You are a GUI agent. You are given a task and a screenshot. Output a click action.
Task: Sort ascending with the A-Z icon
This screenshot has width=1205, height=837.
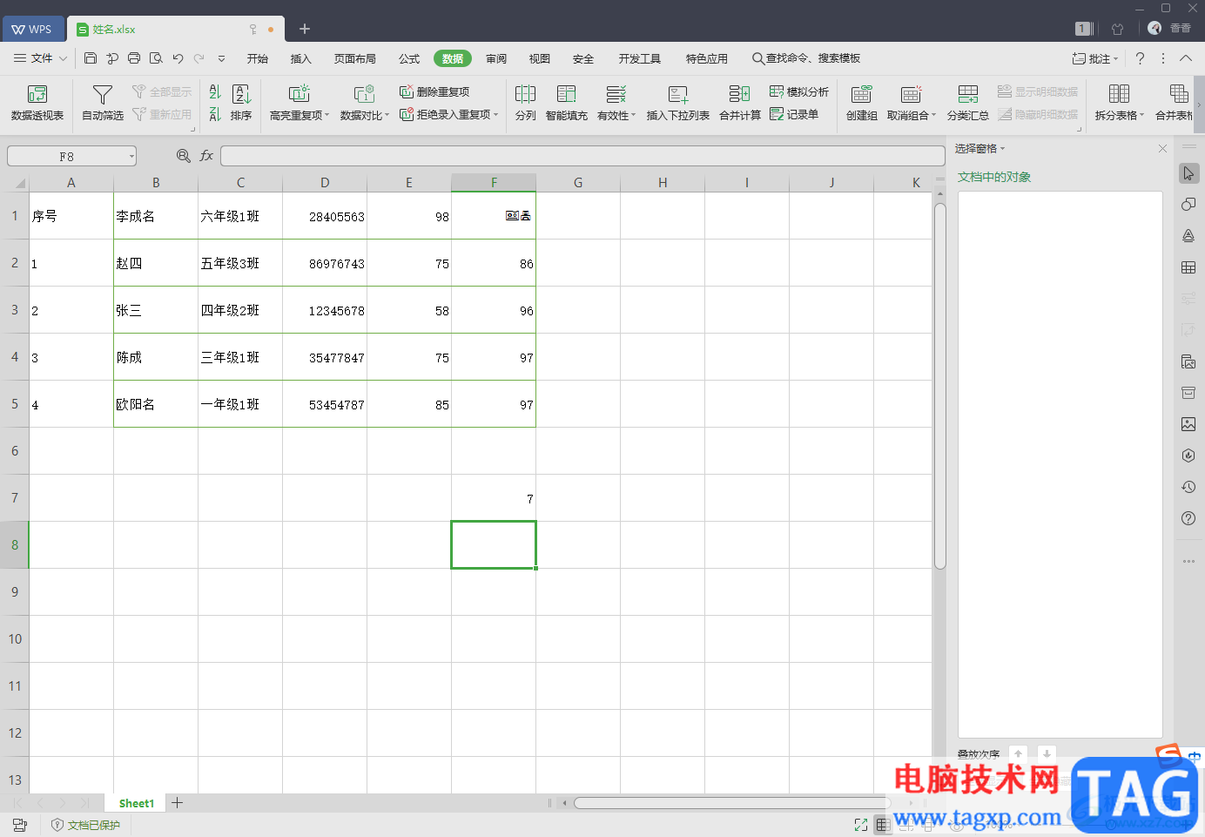(215, 91)
